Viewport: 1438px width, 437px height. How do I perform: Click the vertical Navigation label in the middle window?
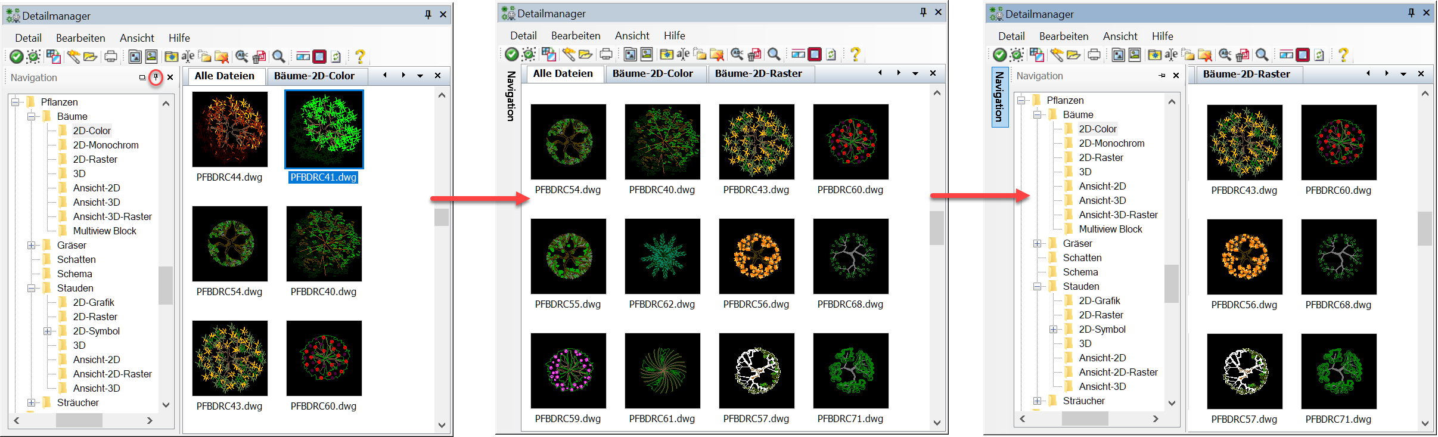(511, 96)
